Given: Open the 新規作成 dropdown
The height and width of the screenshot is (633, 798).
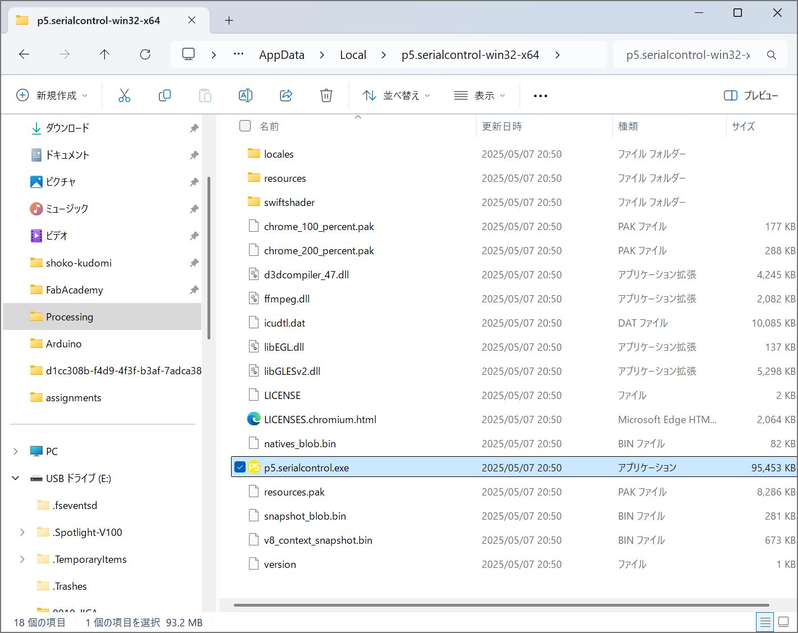Looking at the screenshot, I should click(52, 95).
